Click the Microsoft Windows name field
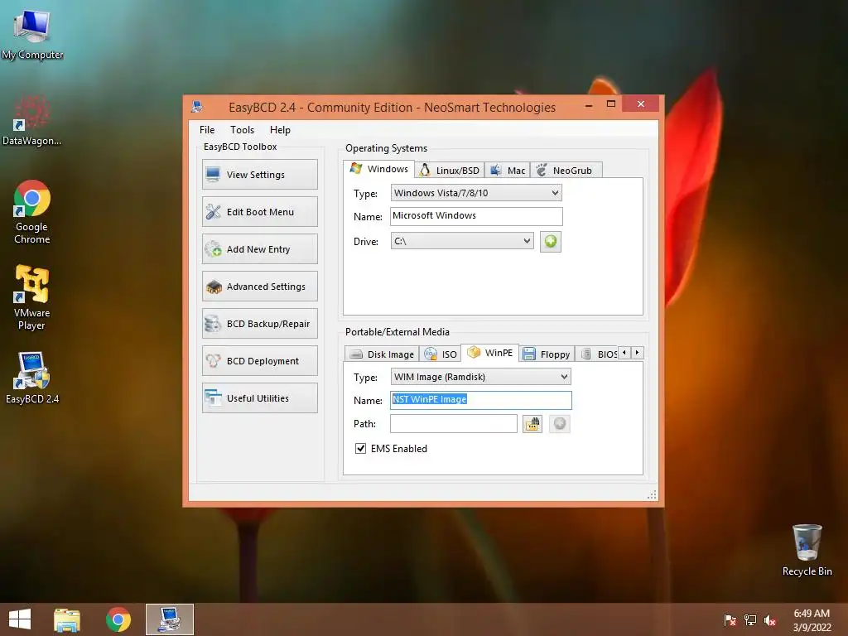848x636 pixels. pyautogui.click(x=476, y=216)
